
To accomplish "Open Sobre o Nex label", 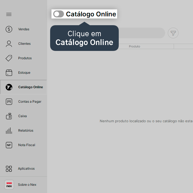I will tap(27, 185).
